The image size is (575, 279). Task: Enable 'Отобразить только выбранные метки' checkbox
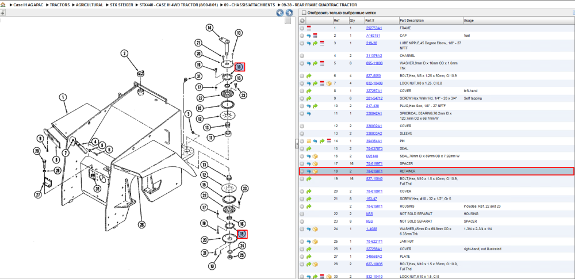[304, 13]
